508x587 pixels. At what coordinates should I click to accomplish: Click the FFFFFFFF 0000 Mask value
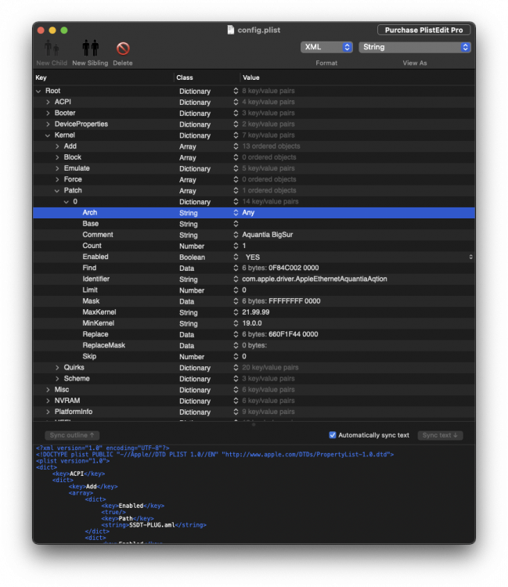point(294,301)
